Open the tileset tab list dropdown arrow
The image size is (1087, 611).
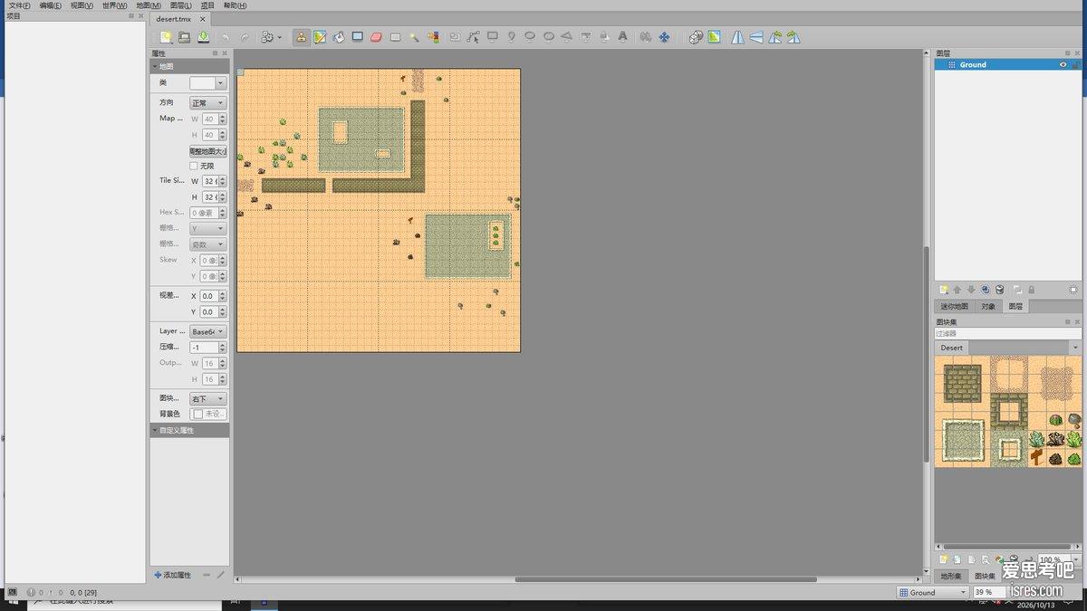click(x=1075, y=348)
